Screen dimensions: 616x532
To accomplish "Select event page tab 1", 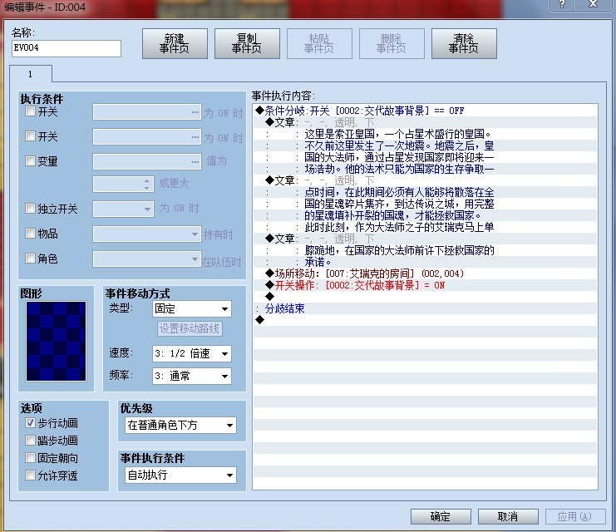I will click(x=30, y=74).
